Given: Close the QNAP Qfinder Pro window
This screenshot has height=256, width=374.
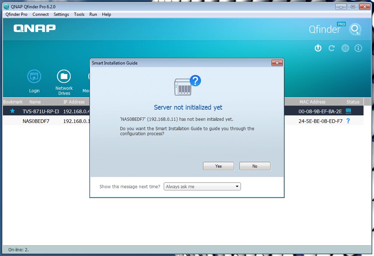Looking at the screenshot, I should 365,7.
